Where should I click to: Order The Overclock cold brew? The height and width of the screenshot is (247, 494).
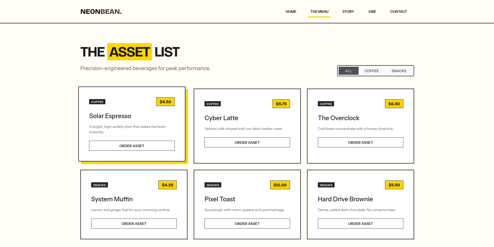tap(360, 142)
